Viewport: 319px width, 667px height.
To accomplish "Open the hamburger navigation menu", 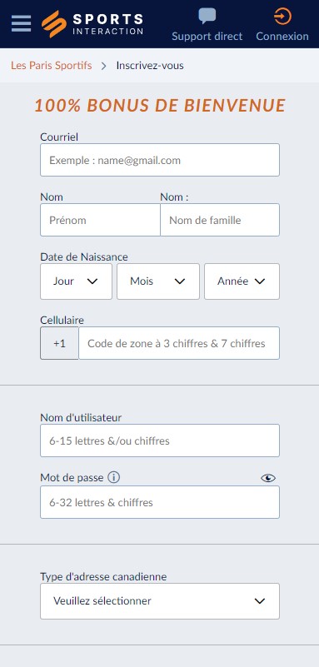I will 21,23.
